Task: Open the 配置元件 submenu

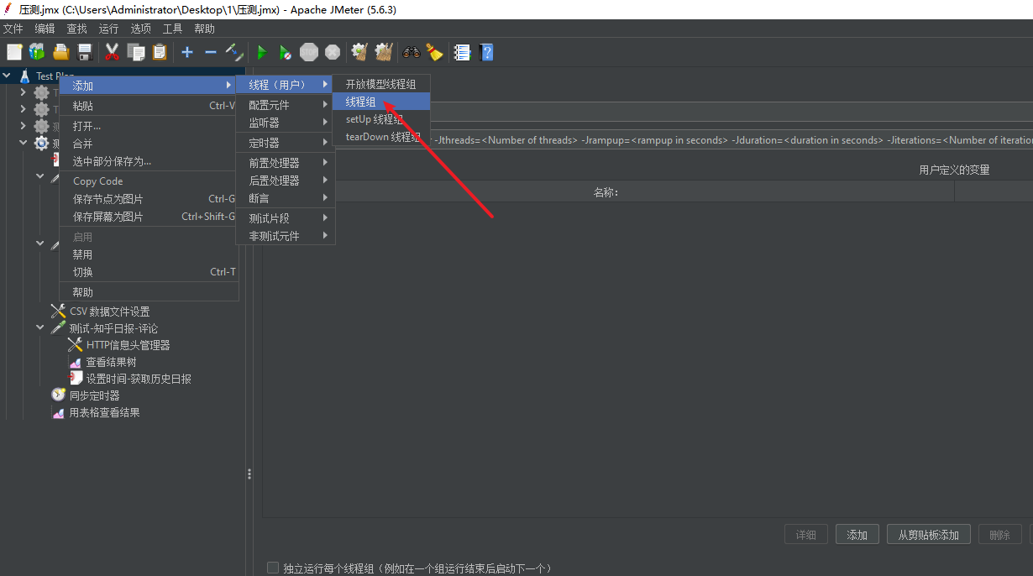Action: [286, 105]
